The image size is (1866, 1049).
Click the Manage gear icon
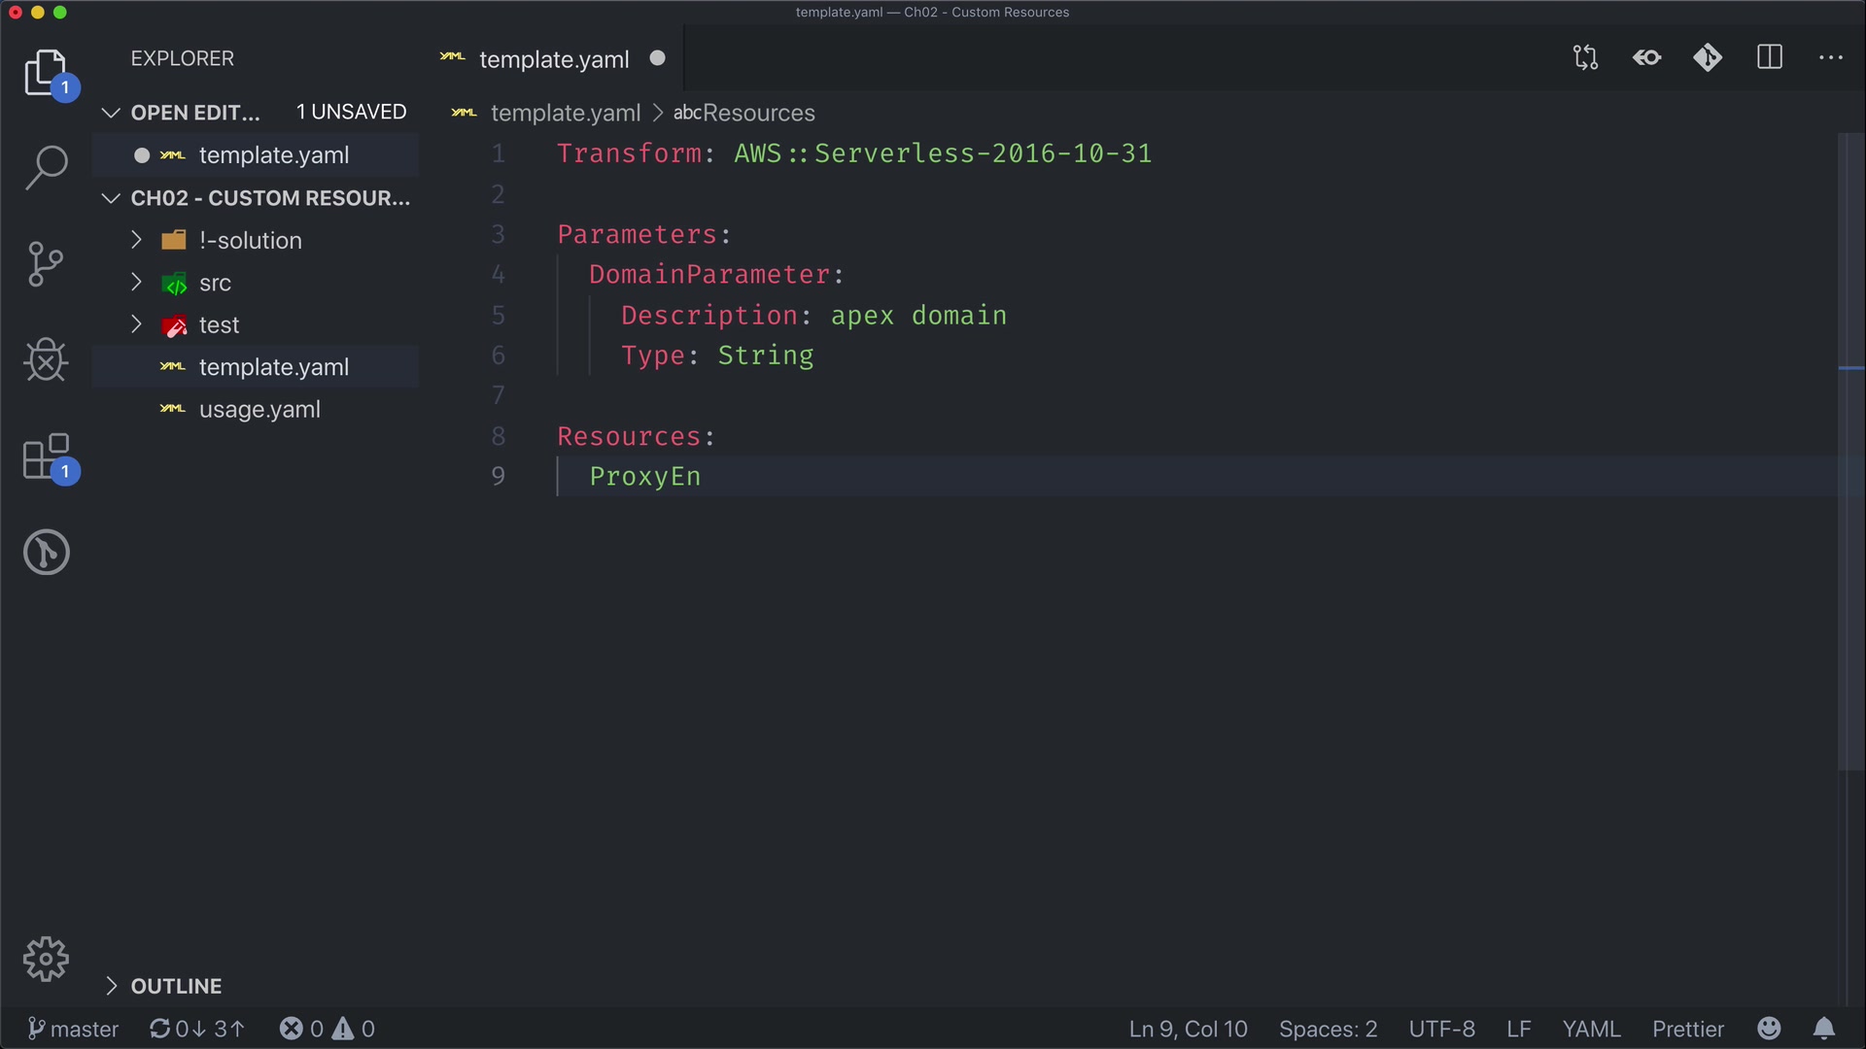point(46,960)
